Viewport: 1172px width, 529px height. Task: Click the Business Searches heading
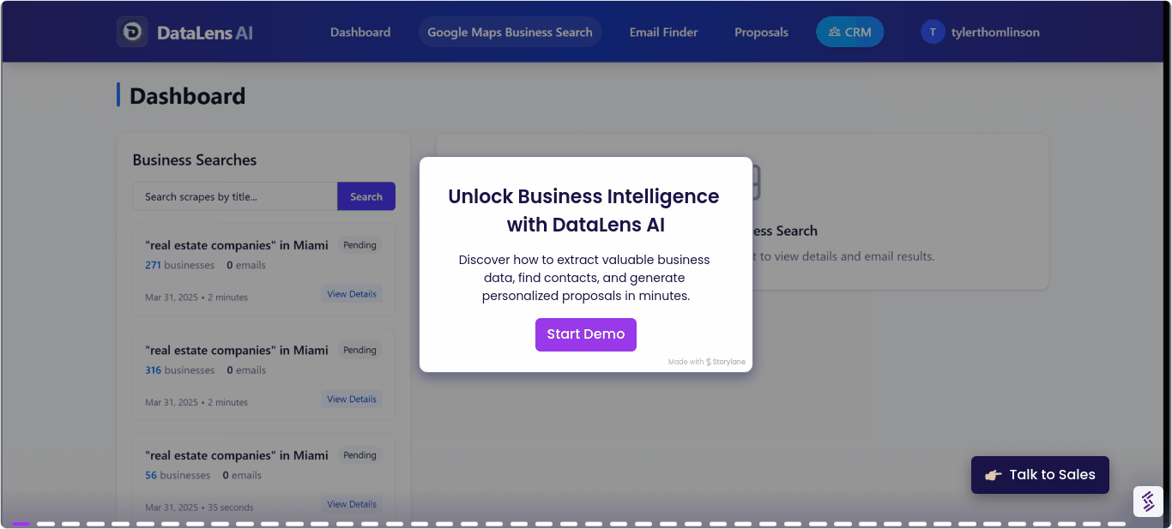(x=195, y=160)
